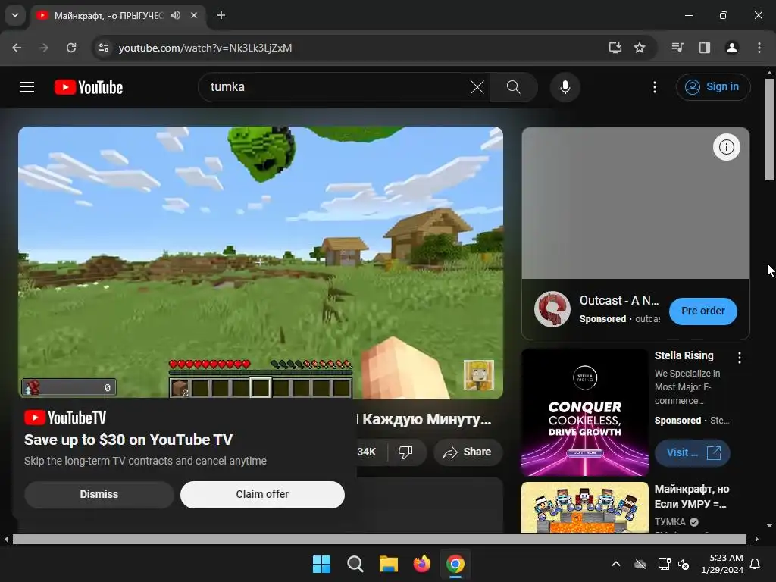The height and width of the screenshot is (582, 776).
Task: Click the channel watermark in video
Action: (478, 375)
